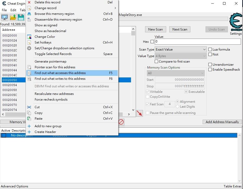Toggle the Lua formula checkbox
Screen dimensions: 243x189
click(x=210, y=50)
